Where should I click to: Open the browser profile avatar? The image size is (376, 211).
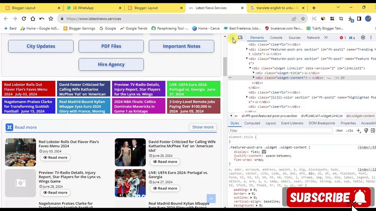pos(368,19)
